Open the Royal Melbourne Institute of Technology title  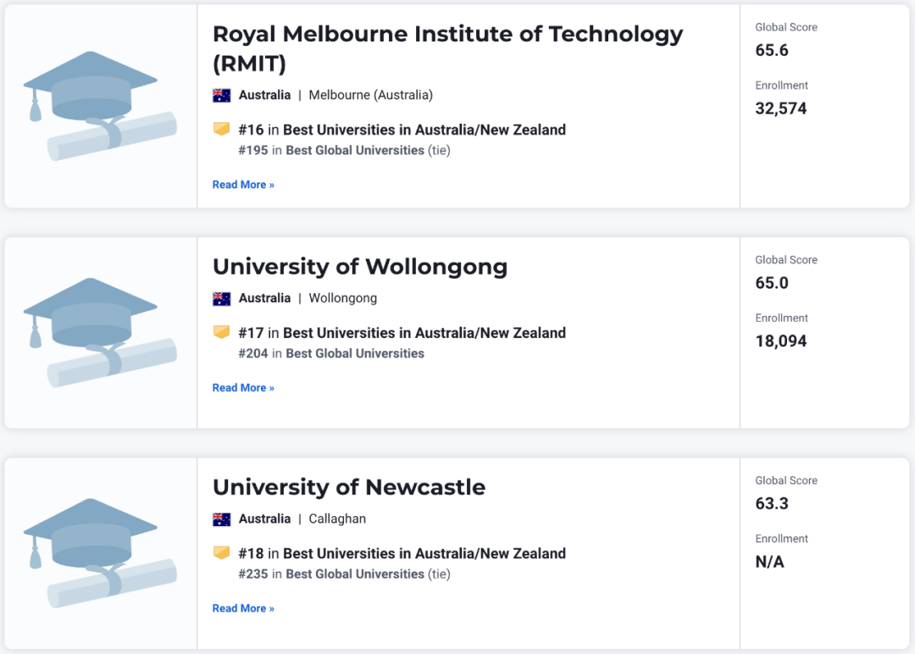click(x=447, y=48)
